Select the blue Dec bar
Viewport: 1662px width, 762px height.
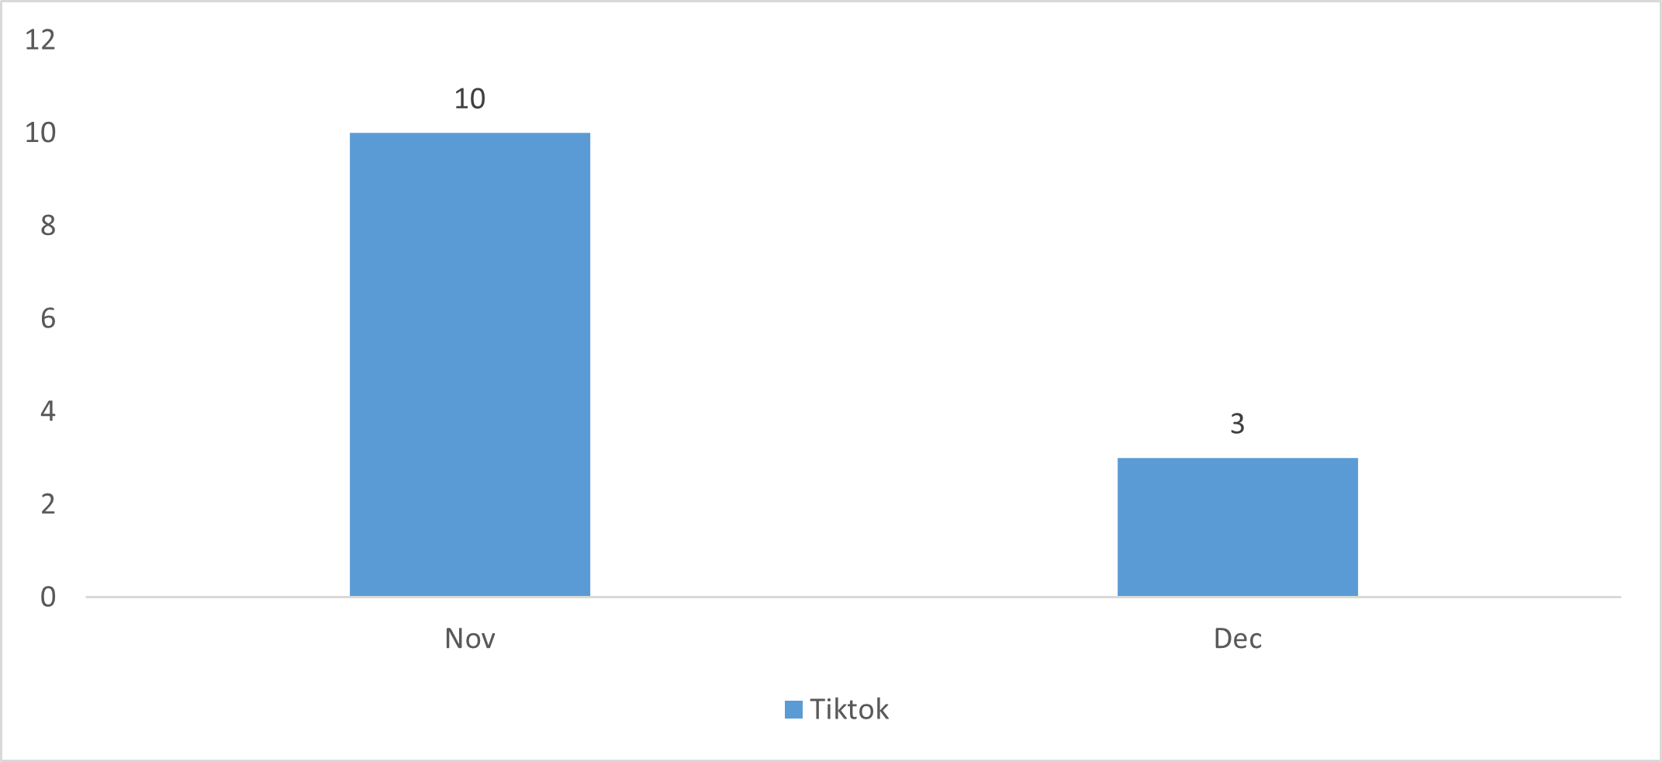[1237, 527]
